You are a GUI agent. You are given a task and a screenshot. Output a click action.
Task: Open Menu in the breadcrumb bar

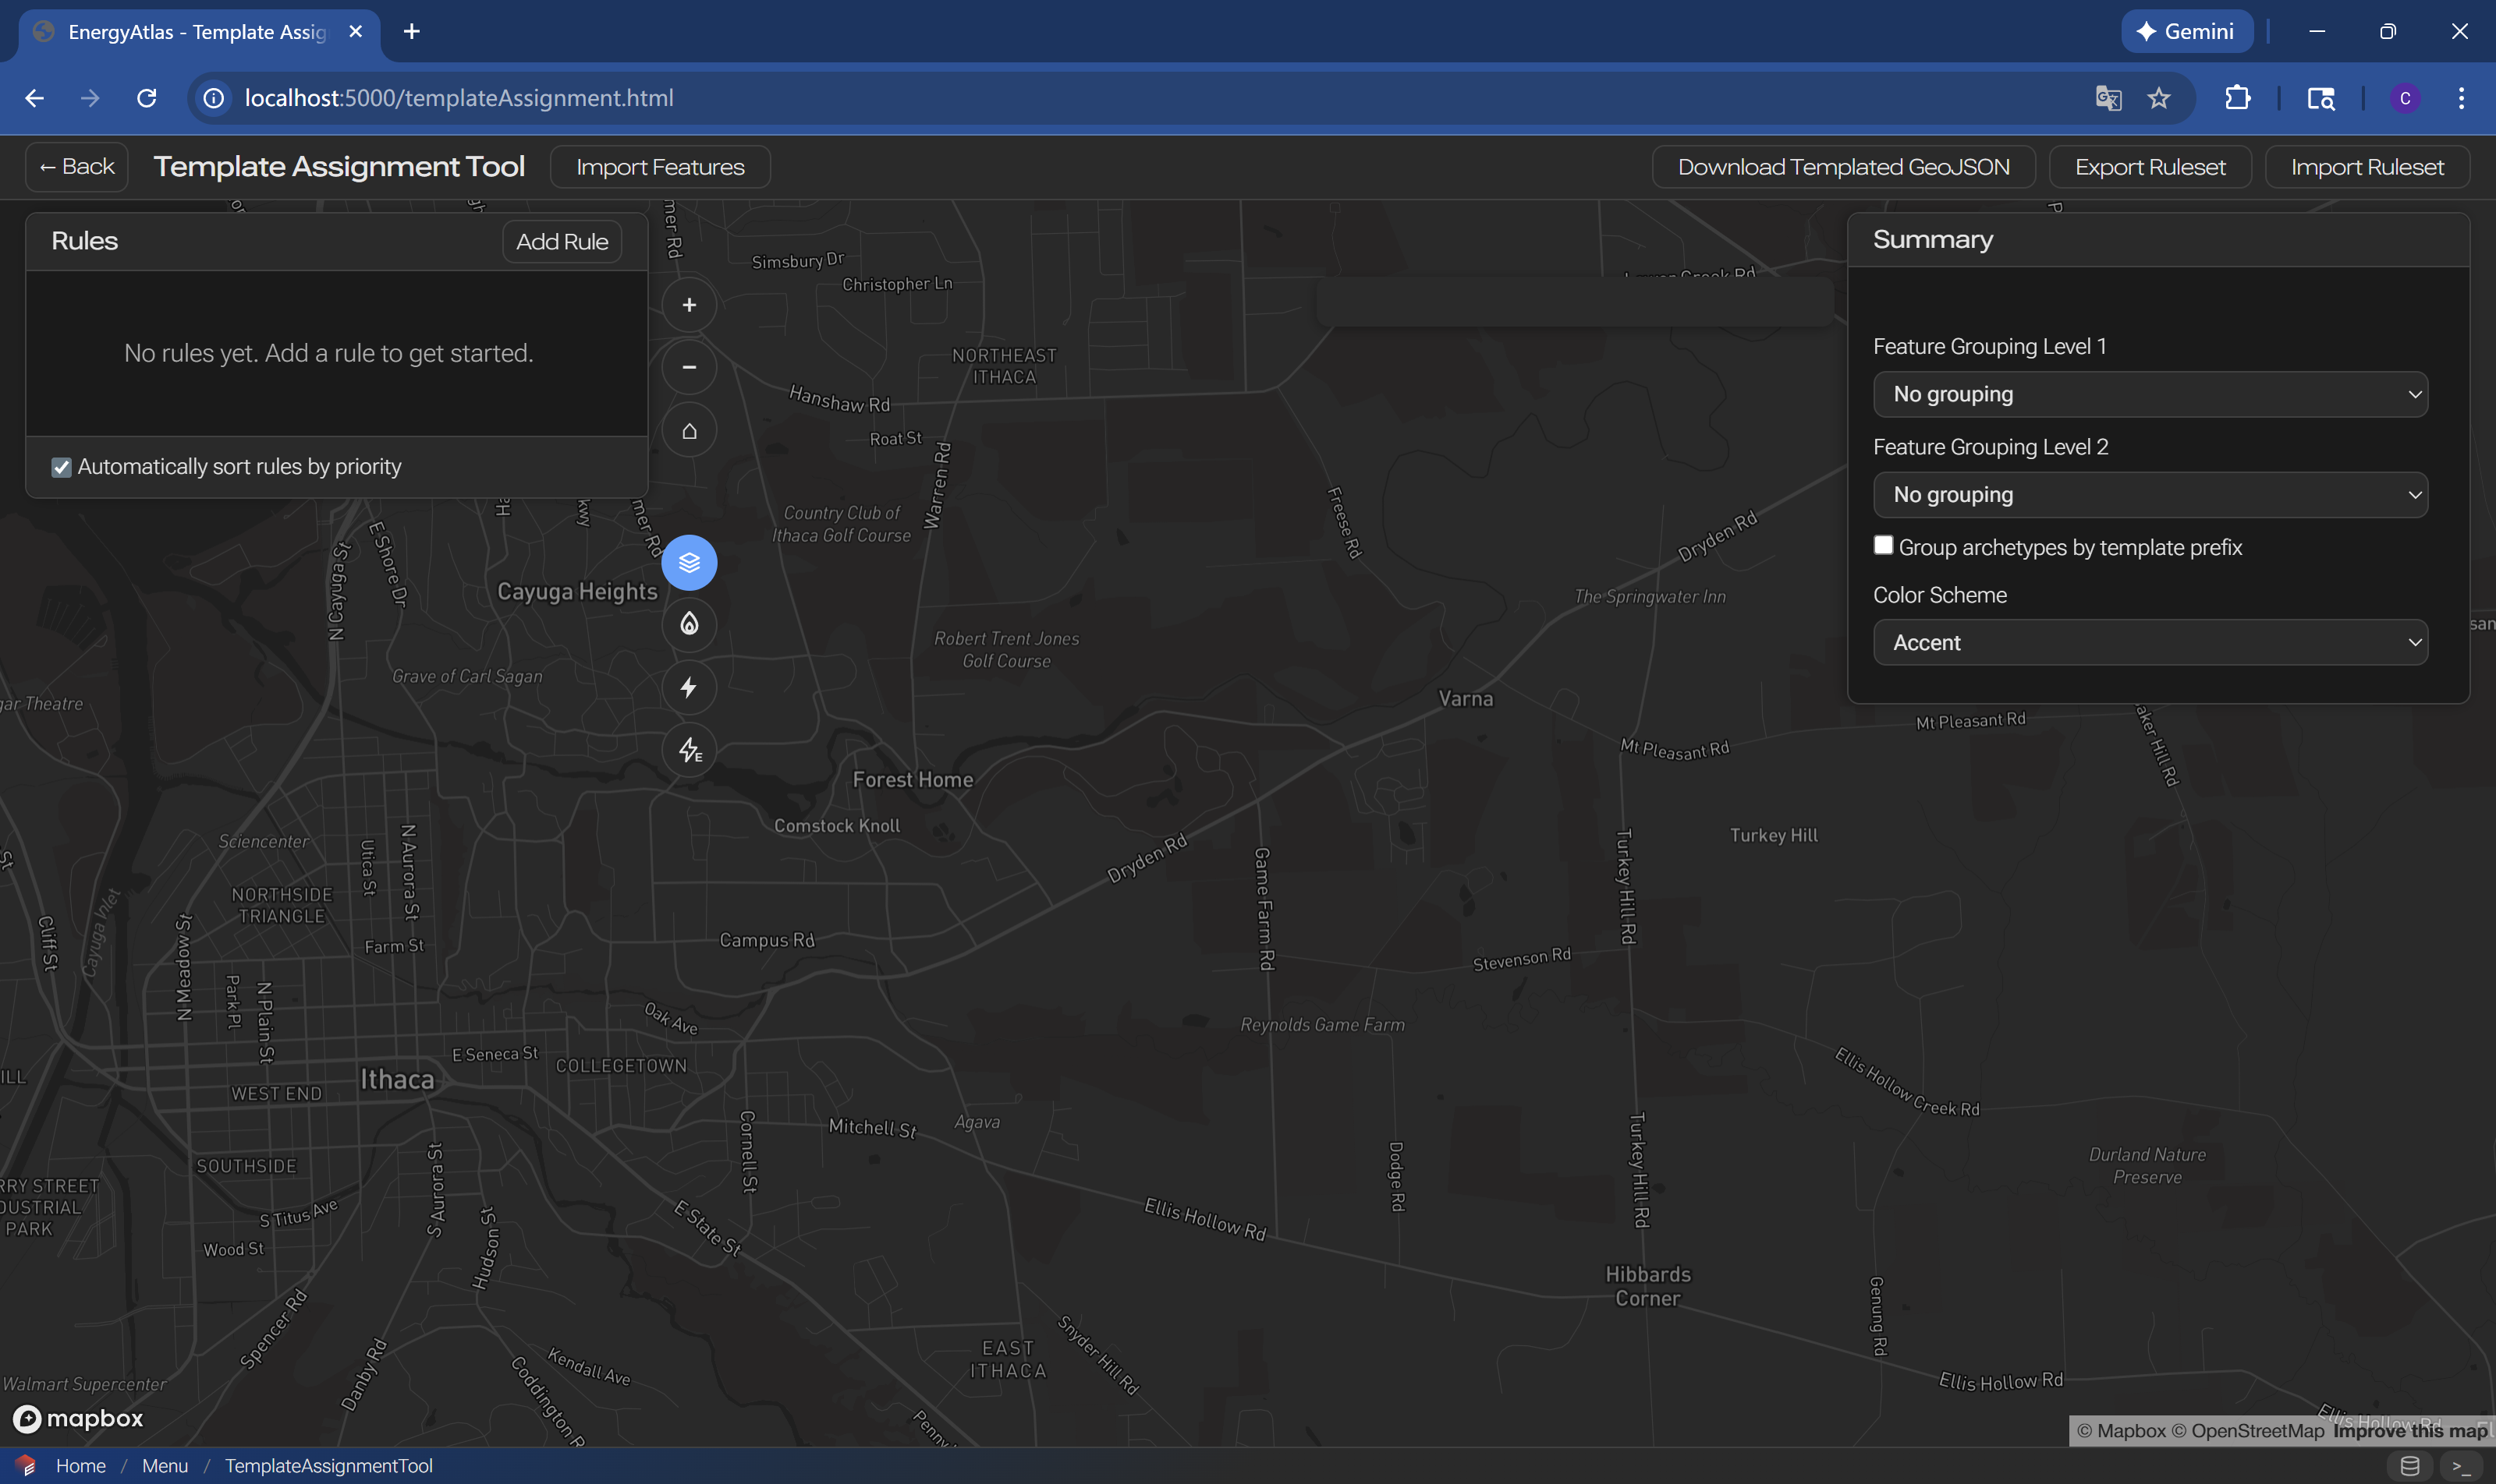[x=164, y=1465]
